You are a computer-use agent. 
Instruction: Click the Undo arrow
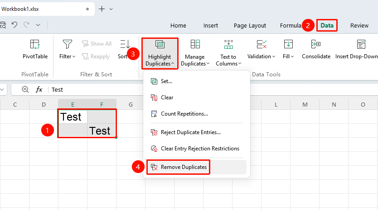pos(15,25)
